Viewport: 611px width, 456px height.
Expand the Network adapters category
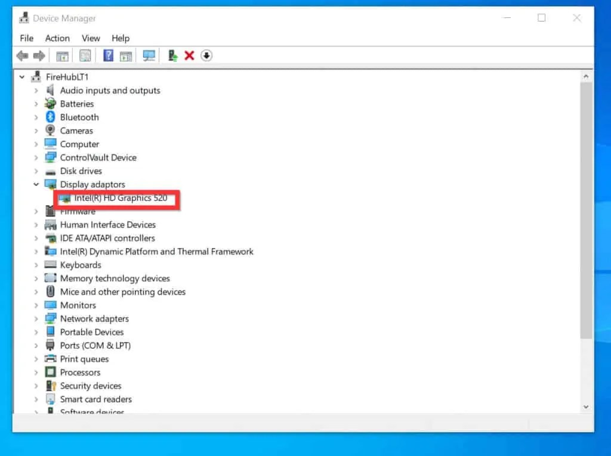(x=36, y=318)
